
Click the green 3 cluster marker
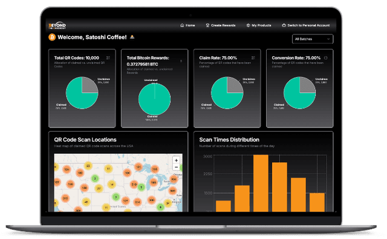coord(95,178)
